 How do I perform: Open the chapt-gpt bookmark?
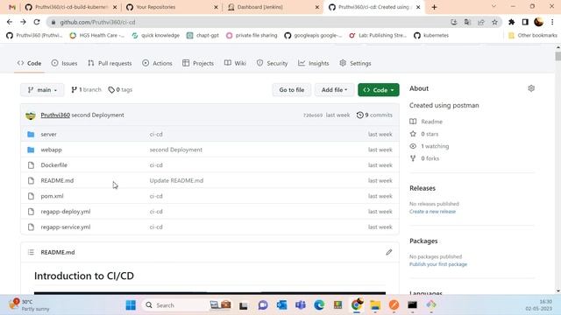202,35
